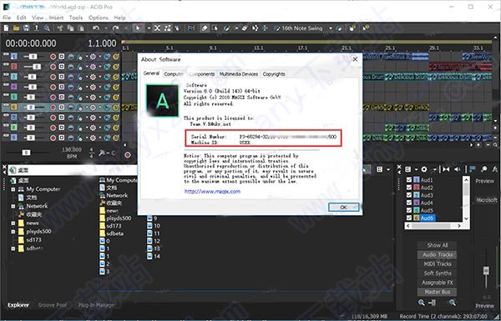The image size is (501, 321).
Task: Click the tempo slider left of BPM
Action: (x=26, y=153)
